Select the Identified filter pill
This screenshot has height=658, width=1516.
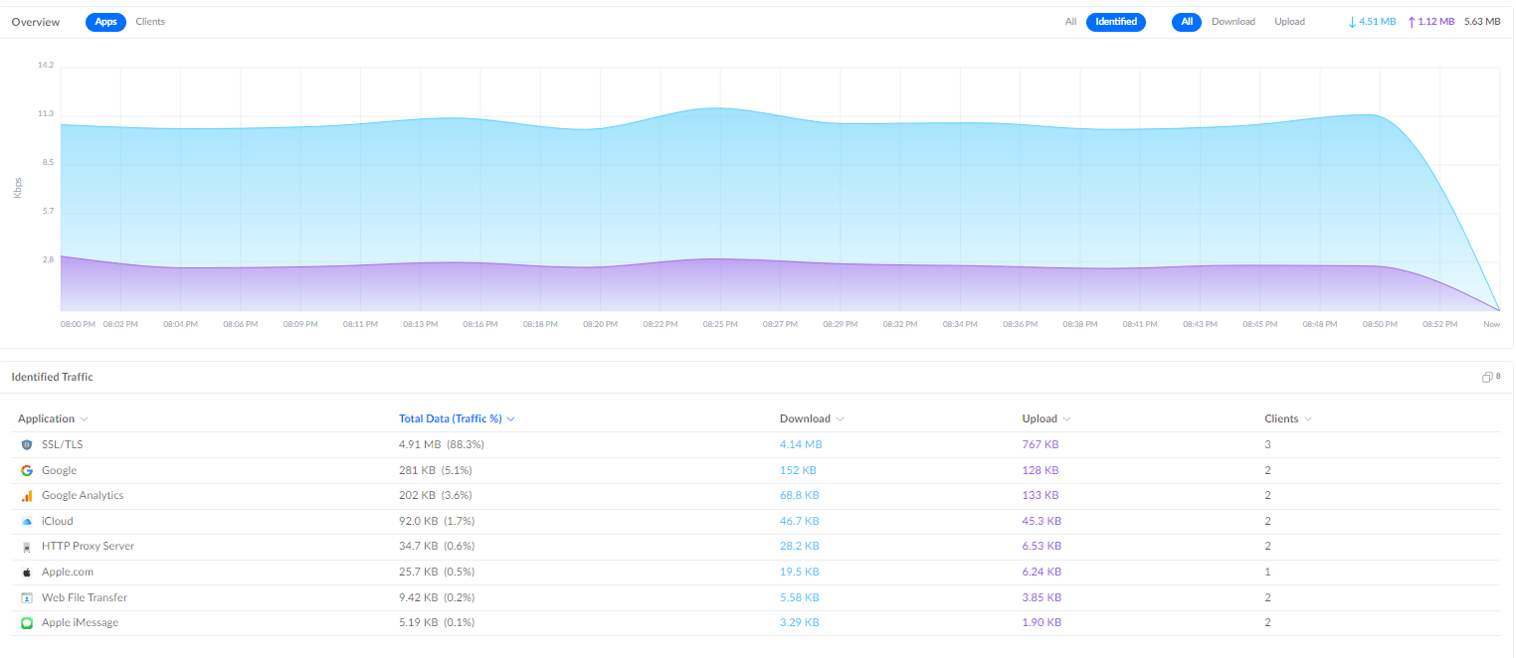[x=1115, y=22]
